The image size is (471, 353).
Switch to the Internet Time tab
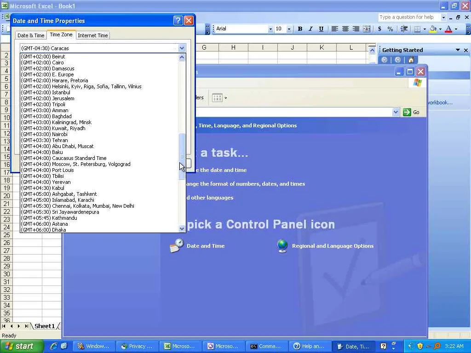(x=93, y=35)
